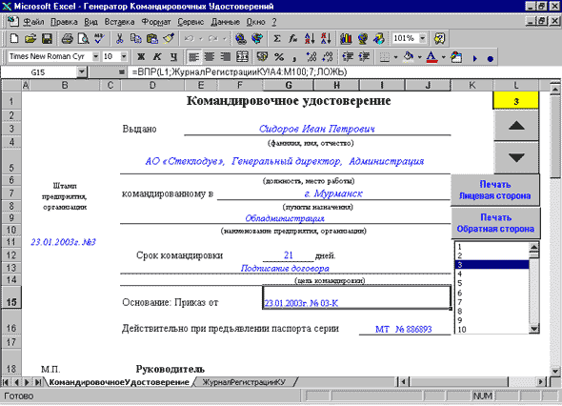Open Print Preview icon

pyautogui.click(x=83, y=38)
